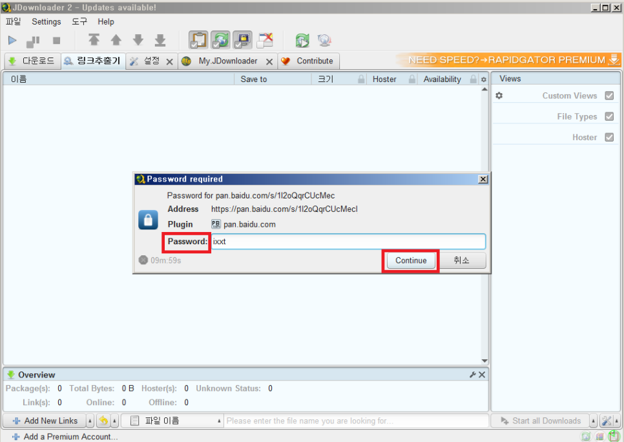The image size is (624, 442).
Task: Click Continue in password dialog
Action: tap(411, 260)
